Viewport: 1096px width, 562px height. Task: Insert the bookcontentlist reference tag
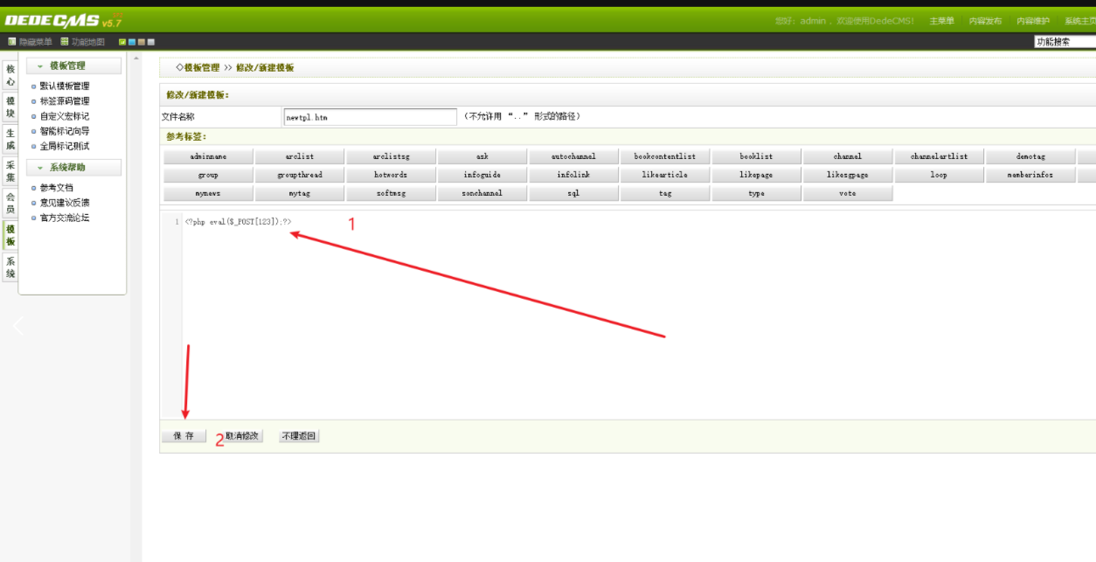665,156
